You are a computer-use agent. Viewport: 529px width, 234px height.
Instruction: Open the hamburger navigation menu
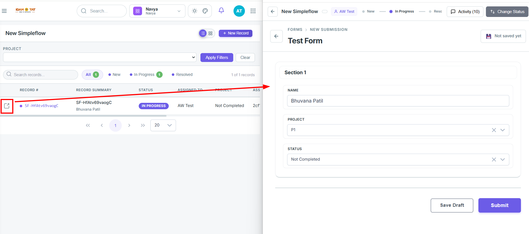(4, 11)
